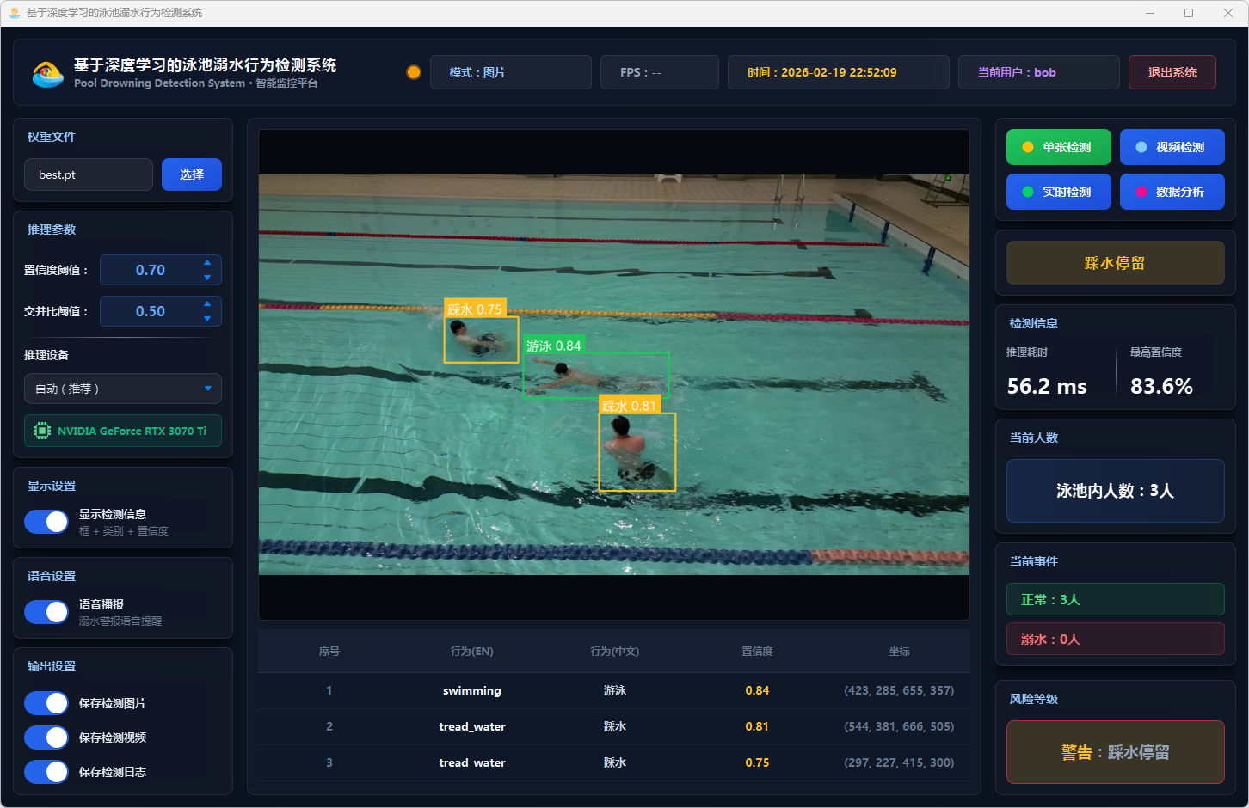The height and width of the screenshot is (808, 1249).
Task: Increase the 置信度阈值 with up arrow
Action: pyautogui.click(x=207, y=262)
